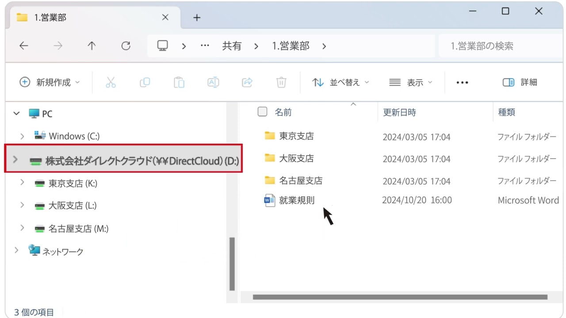Click the Back navigation arrow

[x=24, y=46]
